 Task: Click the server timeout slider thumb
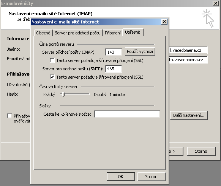point(64,95)
